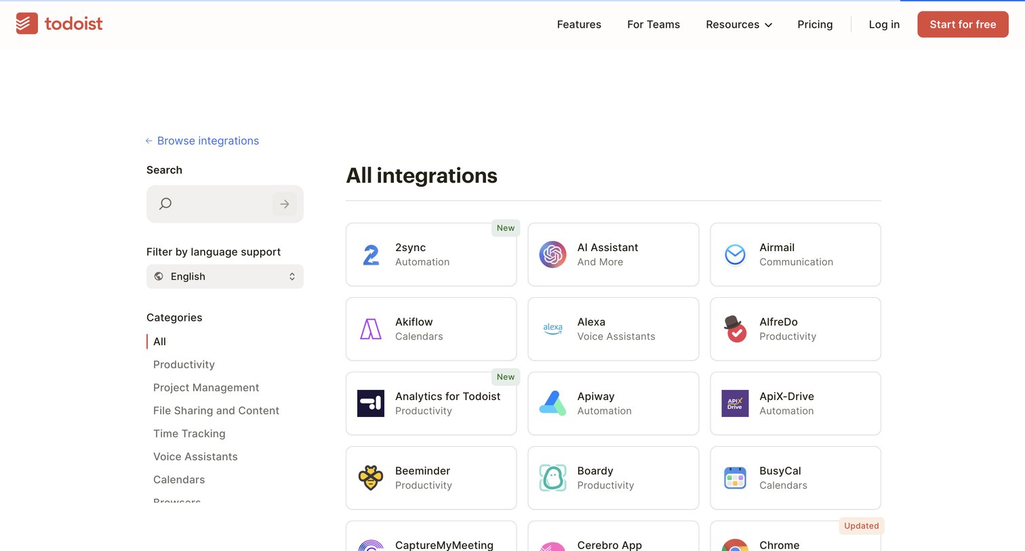Click the Start for free button
The width and height of the screenshot is (1025, 551).
point(963,24)
